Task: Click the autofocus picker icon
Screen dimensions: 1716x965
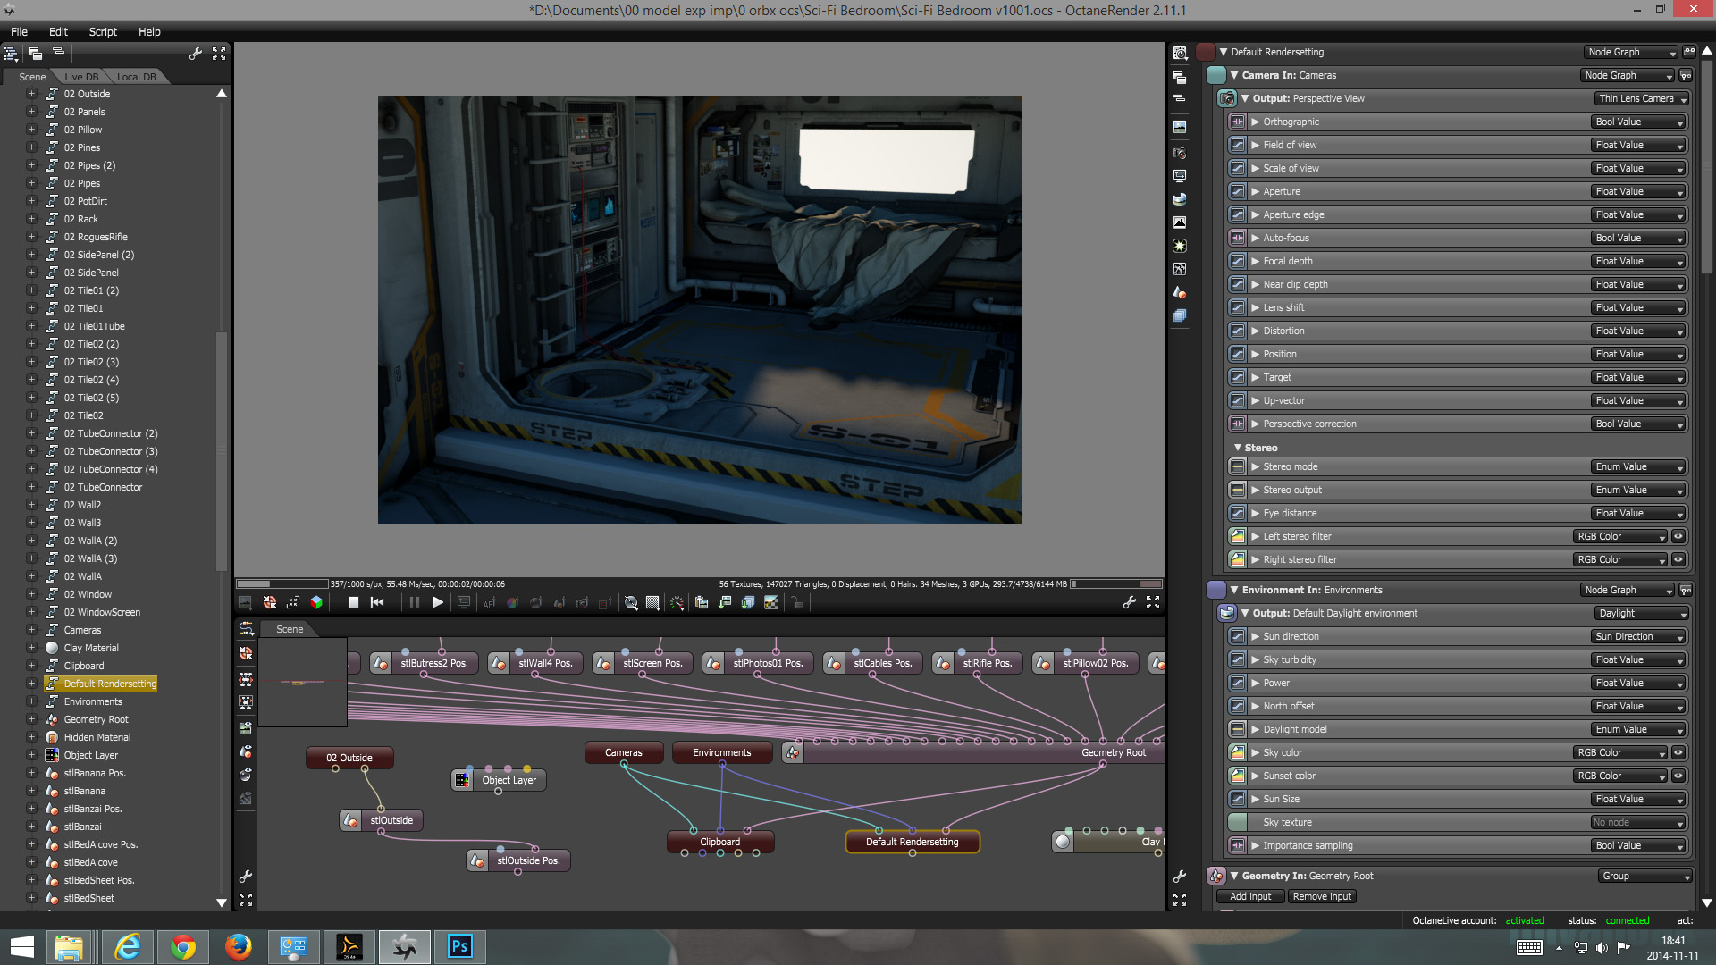Action: [x=489, y=603]
